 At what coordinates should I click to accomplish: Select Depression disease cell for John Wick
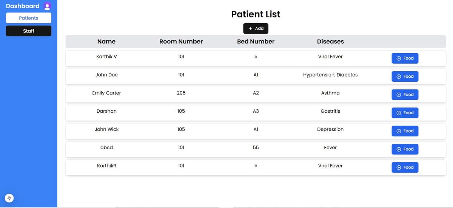330,129
